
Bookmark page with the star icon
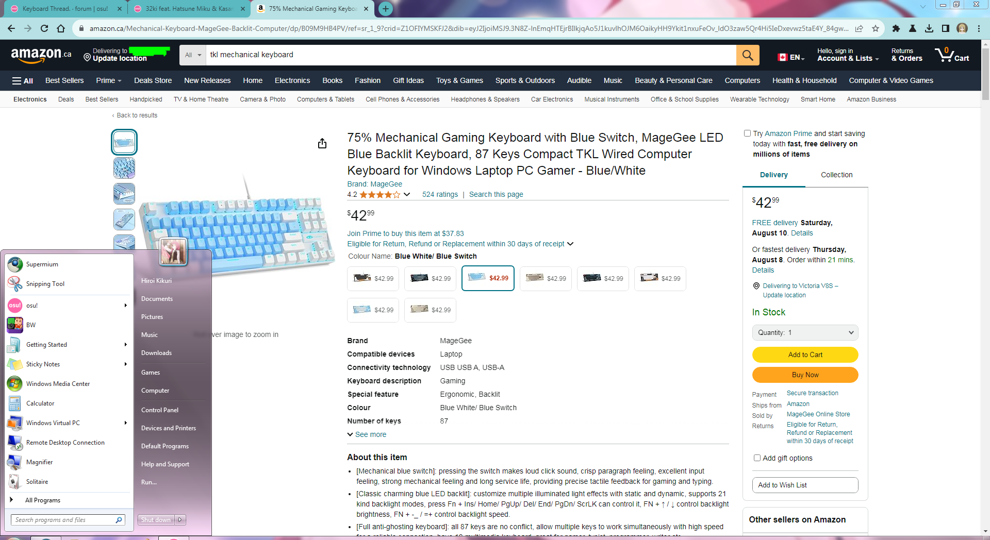[x=876, y=29]
